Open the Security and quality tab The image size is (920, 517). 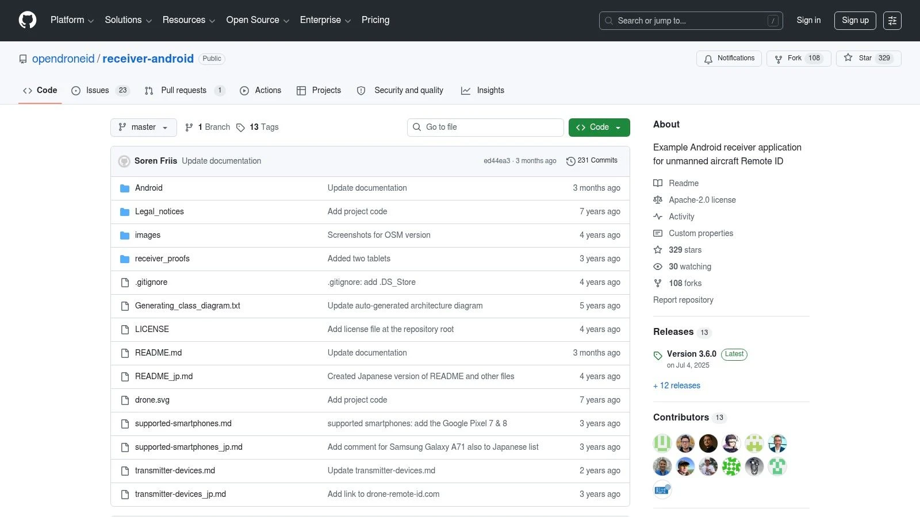coord(400,91)
